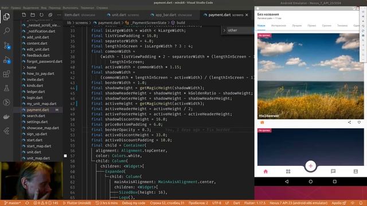Click the build breadcrumb item
The image size is (367, 206).
(181, 23)
